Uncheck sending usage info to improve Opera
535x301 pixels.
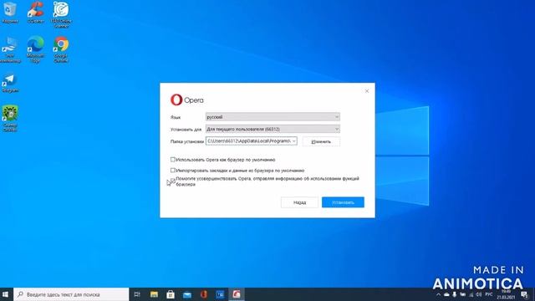click(173, 181)
